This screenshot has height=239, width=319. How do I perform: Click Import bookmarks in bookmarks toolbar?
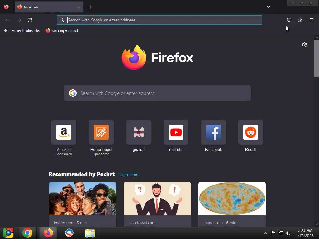pyautogui.click(x=23, y=31)
